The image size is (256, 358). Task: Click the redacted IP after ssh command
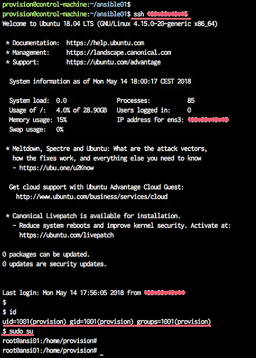[167, 14]
